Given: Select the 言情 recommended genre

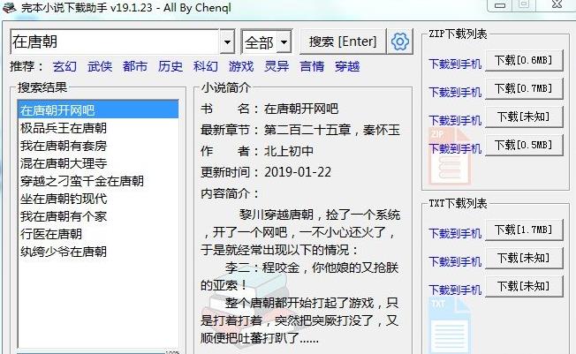Looking at the screenshot, I should [312, 66].
